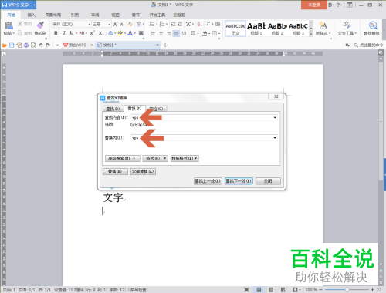Click the Increase Indent icon
The height and width of the screenshot is (293, 386).
click(180, 24)
